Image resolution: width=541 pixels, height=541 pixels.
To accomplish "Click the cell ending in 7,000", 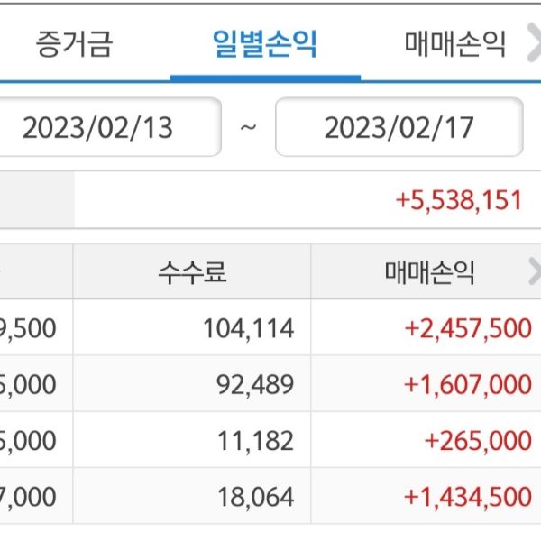I will pyautogui.click(x=32, y=496).
